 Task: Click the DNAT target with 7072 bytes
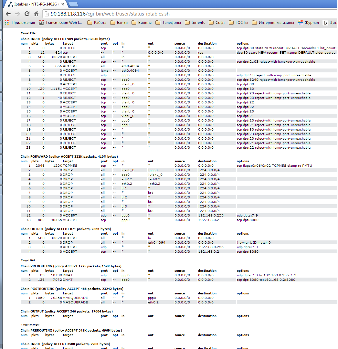coord(68,280)
